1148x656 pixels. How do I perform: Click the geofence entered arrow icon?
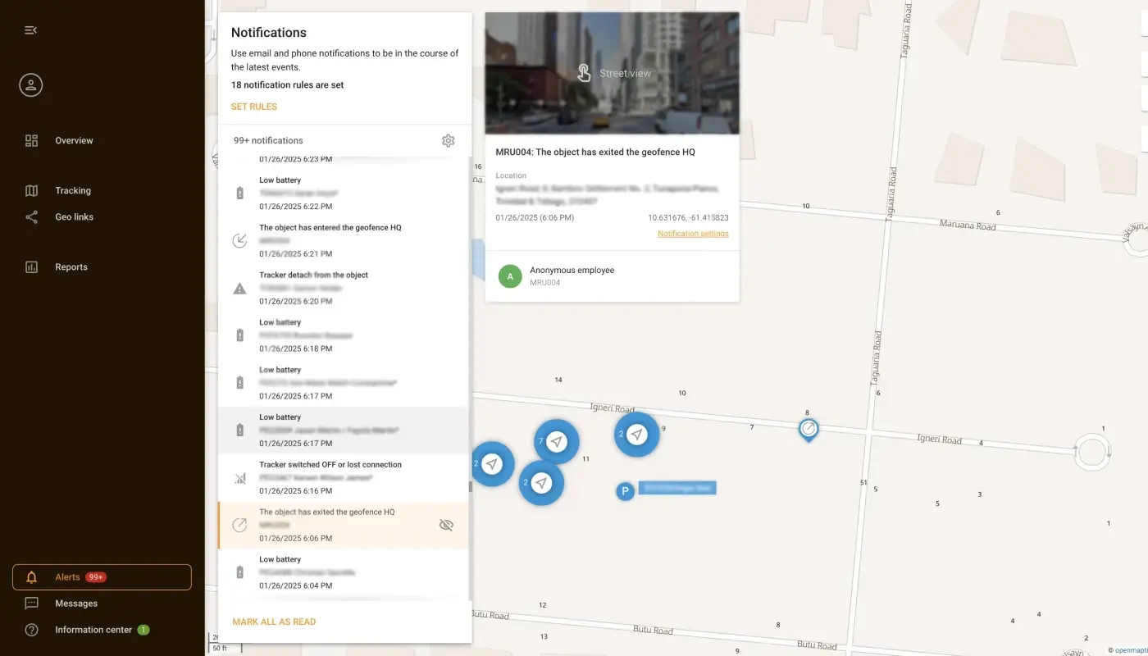[239, 241]
